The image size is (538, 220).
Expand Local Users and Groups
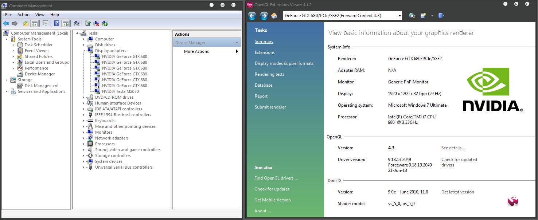[13, 62]
